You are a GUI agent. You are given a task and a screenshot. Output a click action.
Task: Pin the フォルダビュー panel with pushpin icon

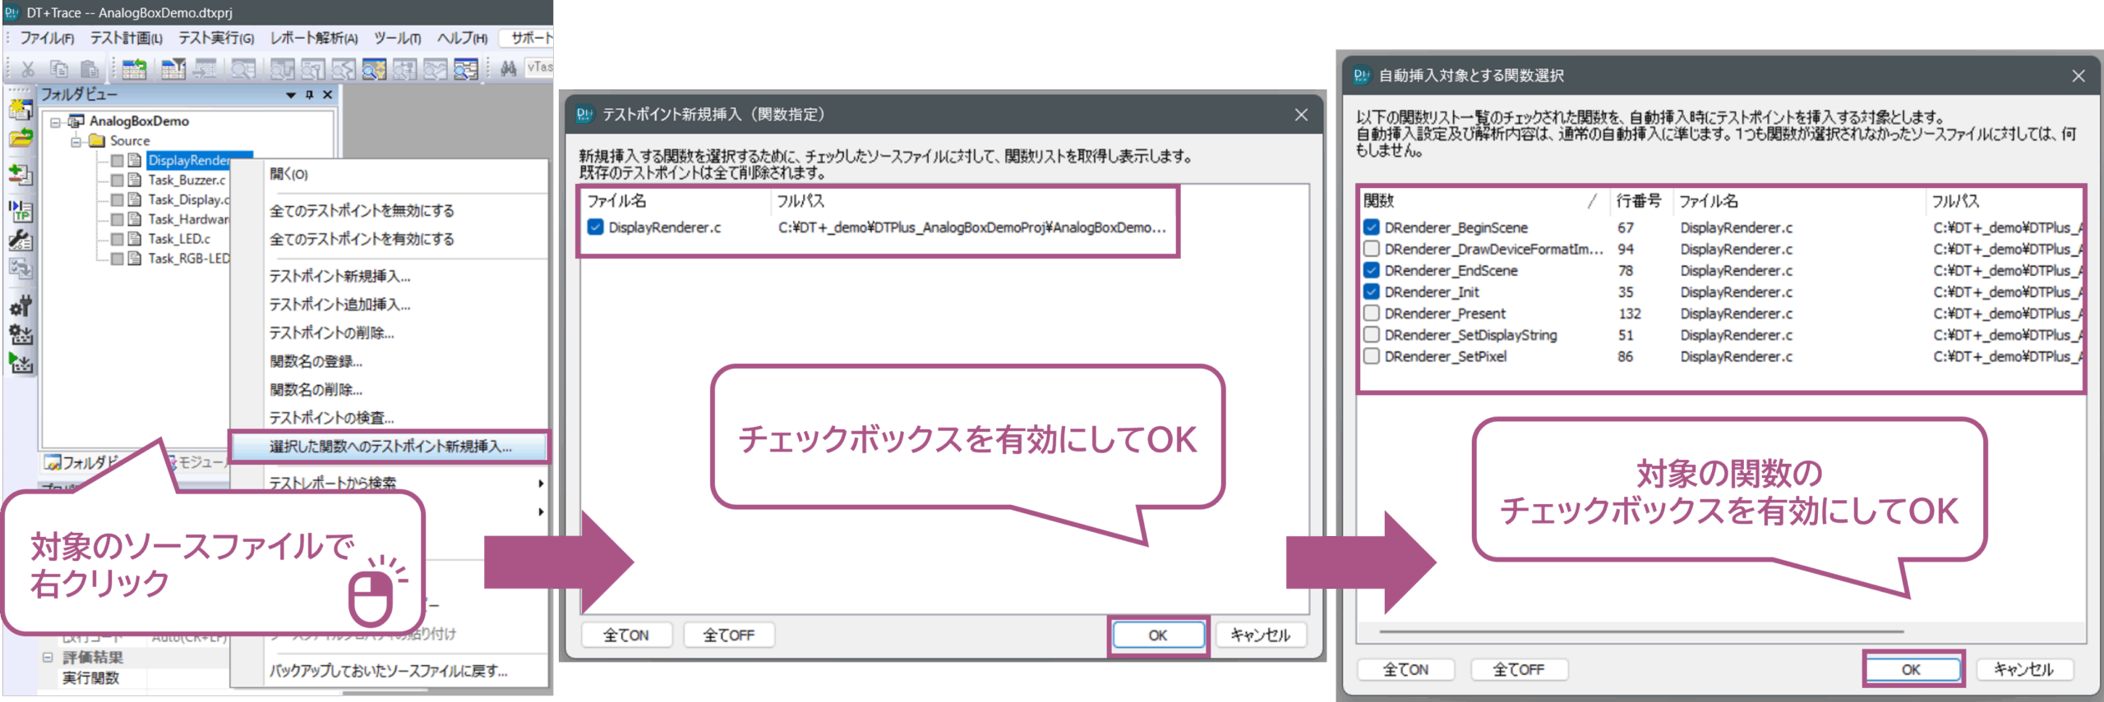coord(309,94)
